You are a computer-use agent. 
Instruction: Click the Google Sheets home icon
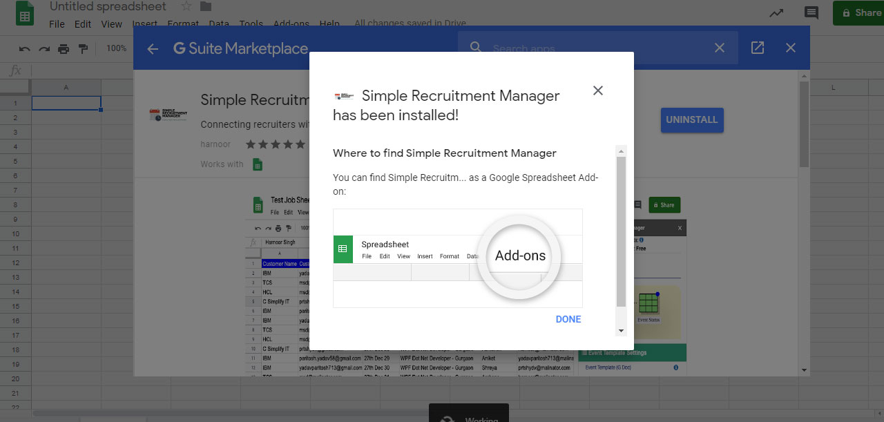pos(25,13)
